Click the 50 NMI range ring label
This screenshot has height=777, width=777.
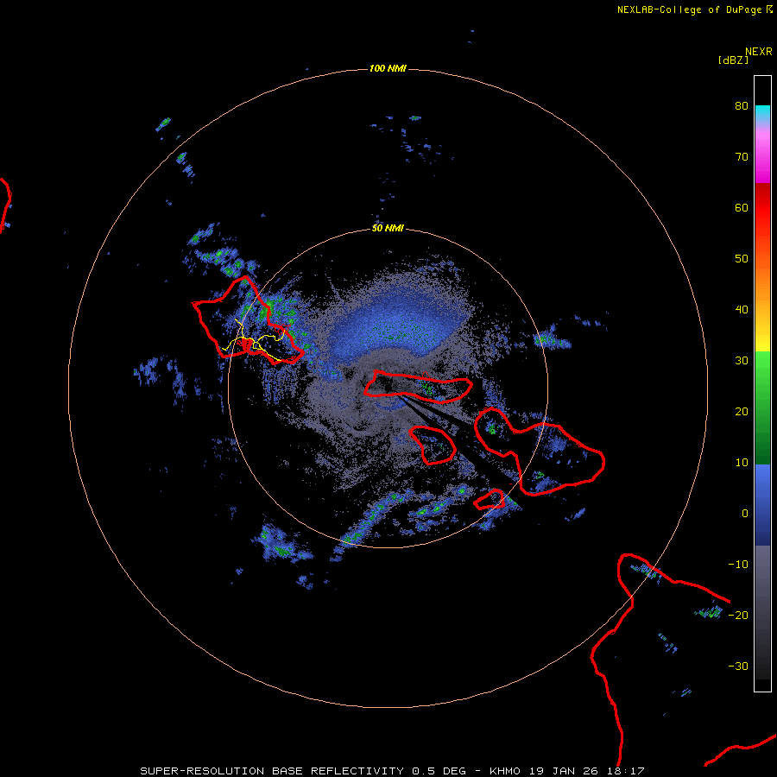click(388, 229)
